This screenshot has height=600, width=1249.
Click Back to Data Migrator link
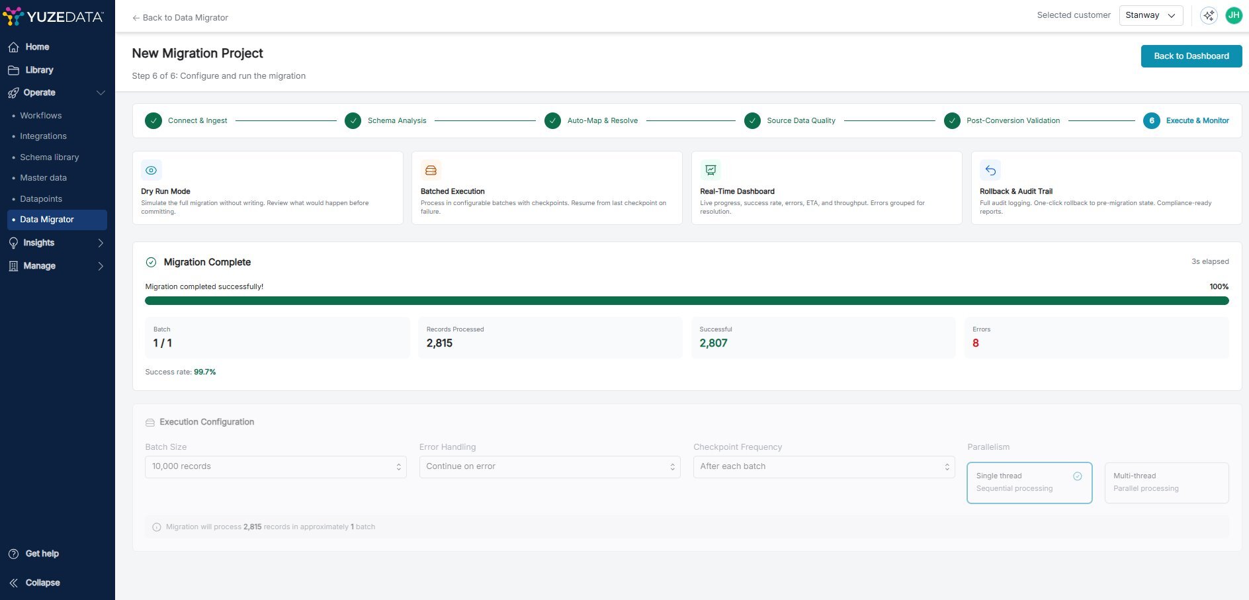tap(180, 18)
